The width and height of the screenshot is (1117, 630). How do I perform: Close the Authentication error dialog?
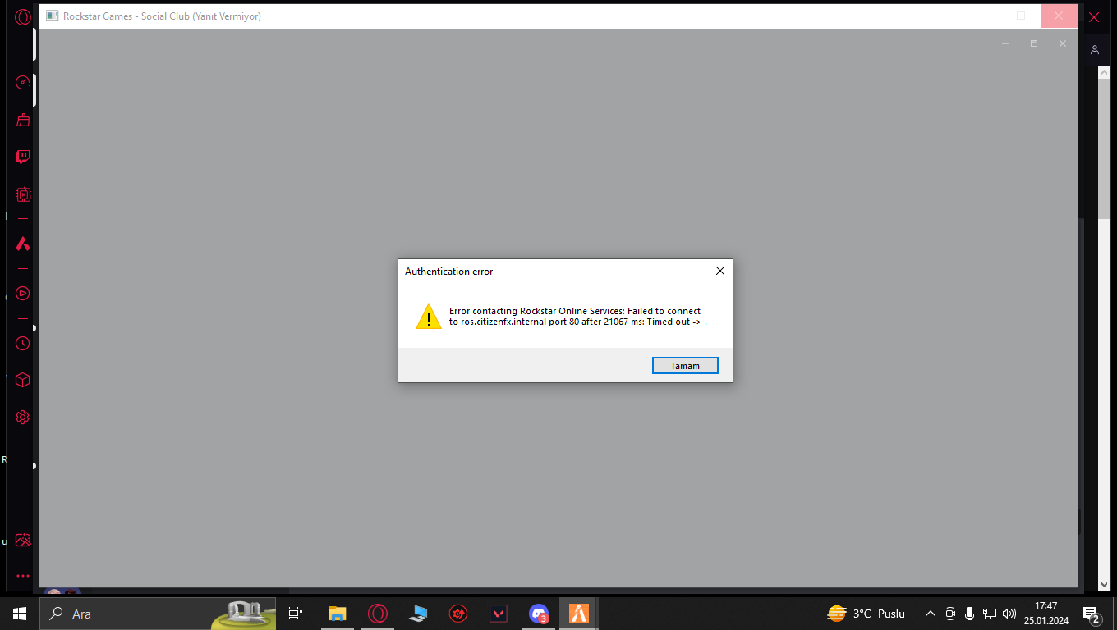(x=720, y=271)
